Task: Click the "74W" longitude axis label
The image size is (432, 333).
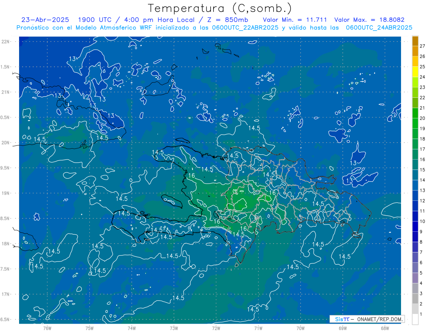Action: [132, 328]
